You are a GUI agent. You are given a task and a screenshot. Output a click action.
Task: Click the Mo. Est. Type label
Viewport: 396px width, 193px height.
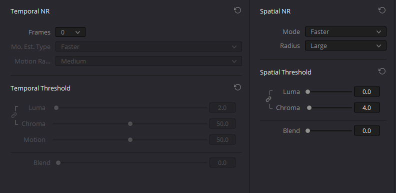click(x=31, y=46)
